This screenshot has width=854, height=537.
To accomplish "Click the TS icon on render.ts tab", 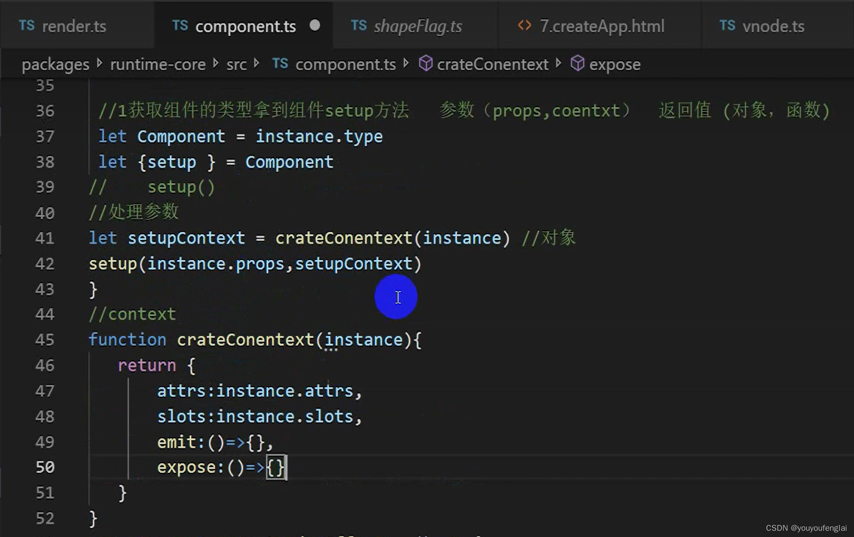I will tap(27, 26).
